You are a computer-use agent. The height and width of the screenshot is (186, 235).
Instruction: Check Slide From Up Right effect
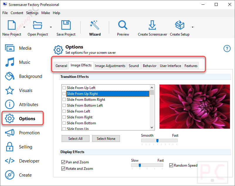64,93
